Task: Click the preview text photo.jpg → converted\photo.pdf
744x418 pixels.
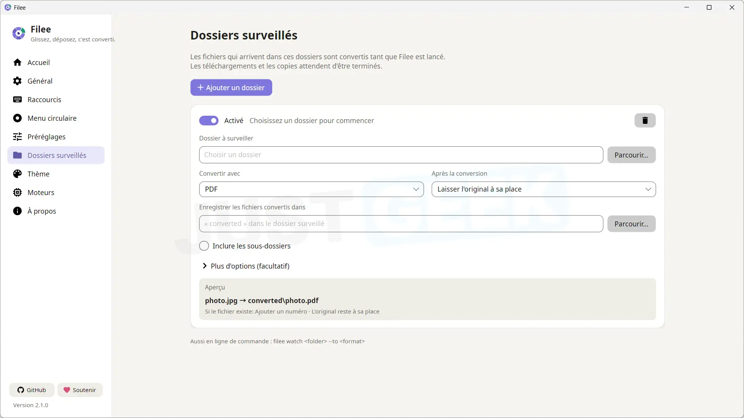Action: tap(262, 301)
